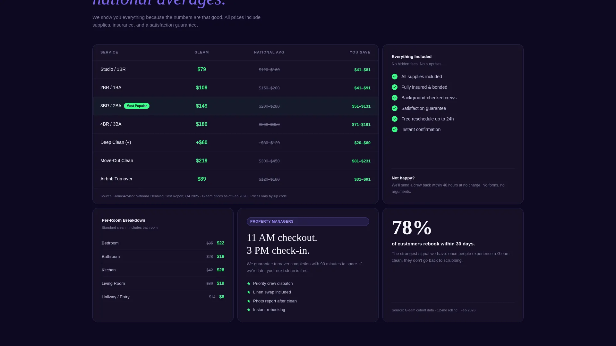Click the PROPERTY MANAGERS pill label
The height and width of the screenshot is (346, 616).
click(308, 221)
